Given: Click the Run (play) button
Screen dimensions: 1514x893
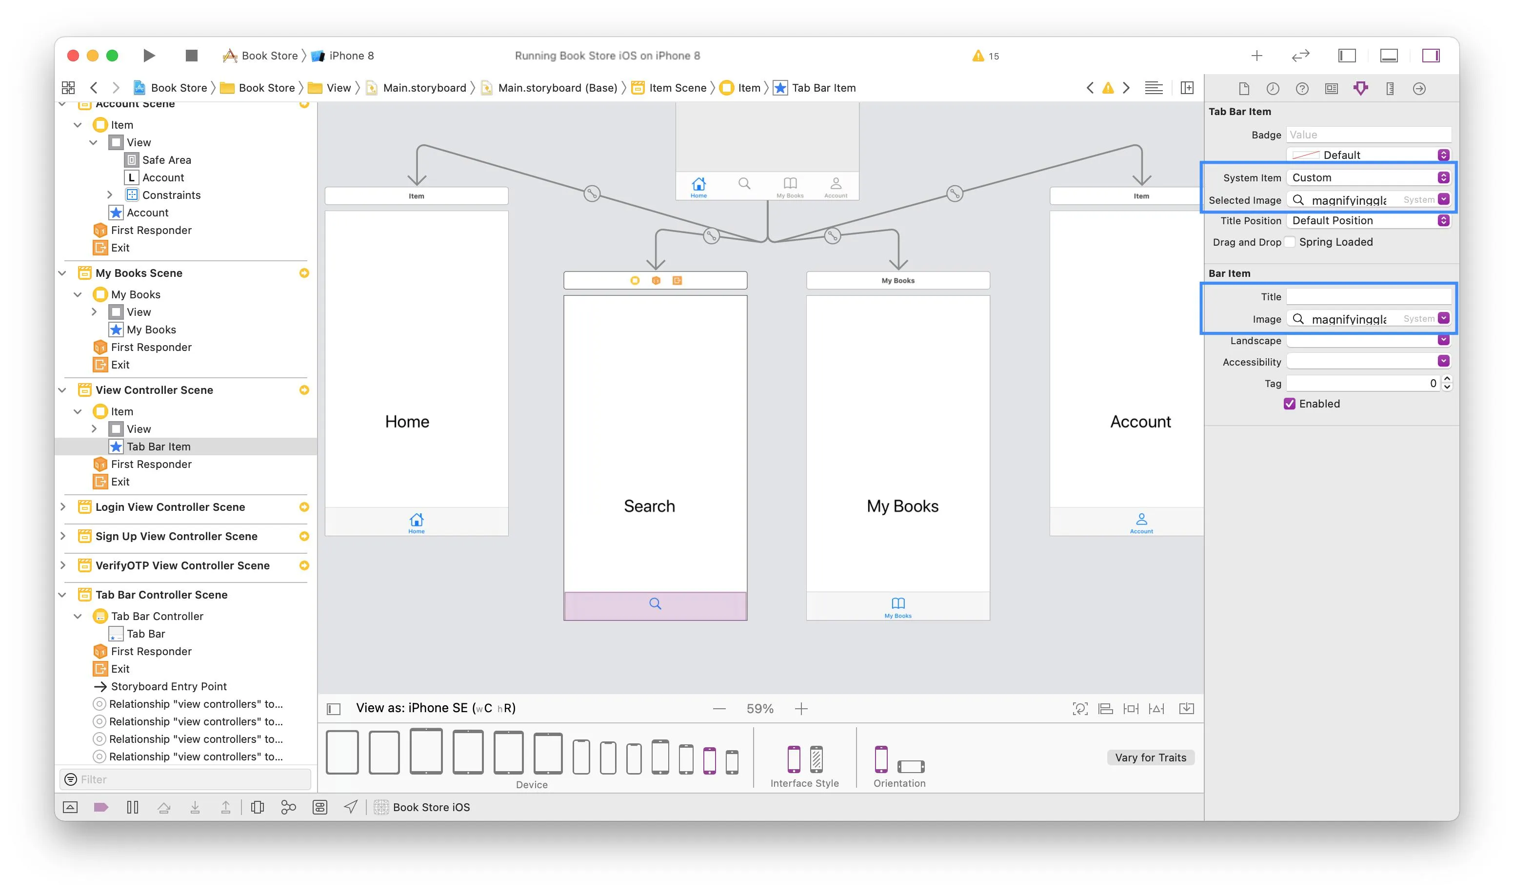Looking at the screenshot, I should coord(149,56).
